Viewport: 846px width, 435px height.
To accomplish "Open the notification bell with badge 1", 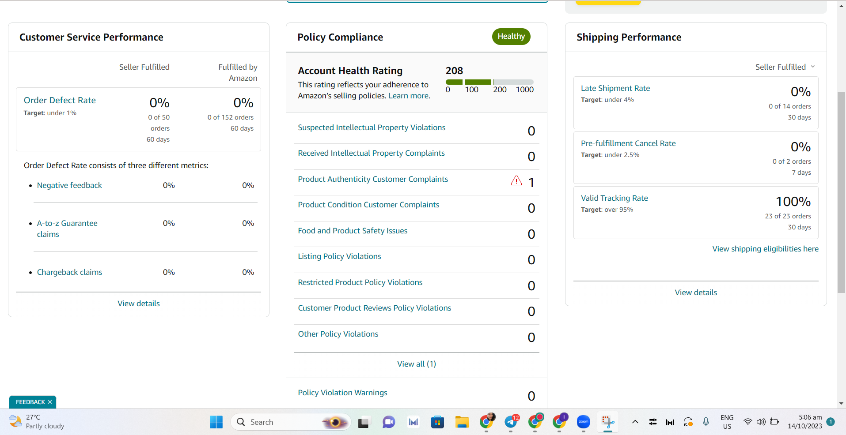I will tap(831, 422).
